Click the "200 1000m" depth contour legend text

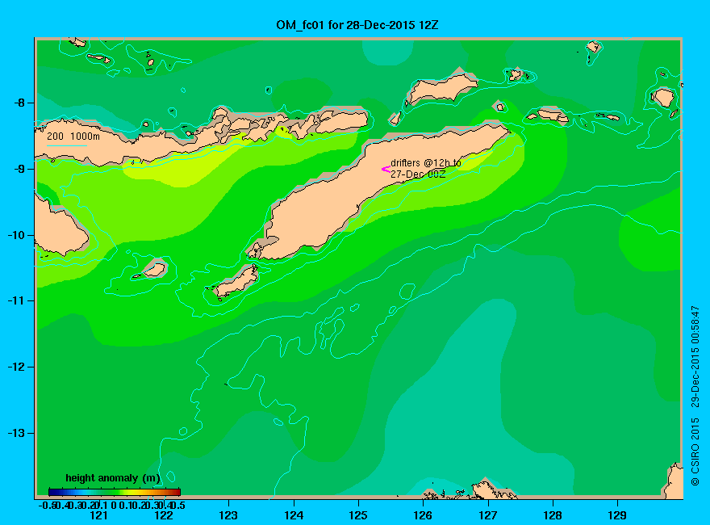point(73,136)
